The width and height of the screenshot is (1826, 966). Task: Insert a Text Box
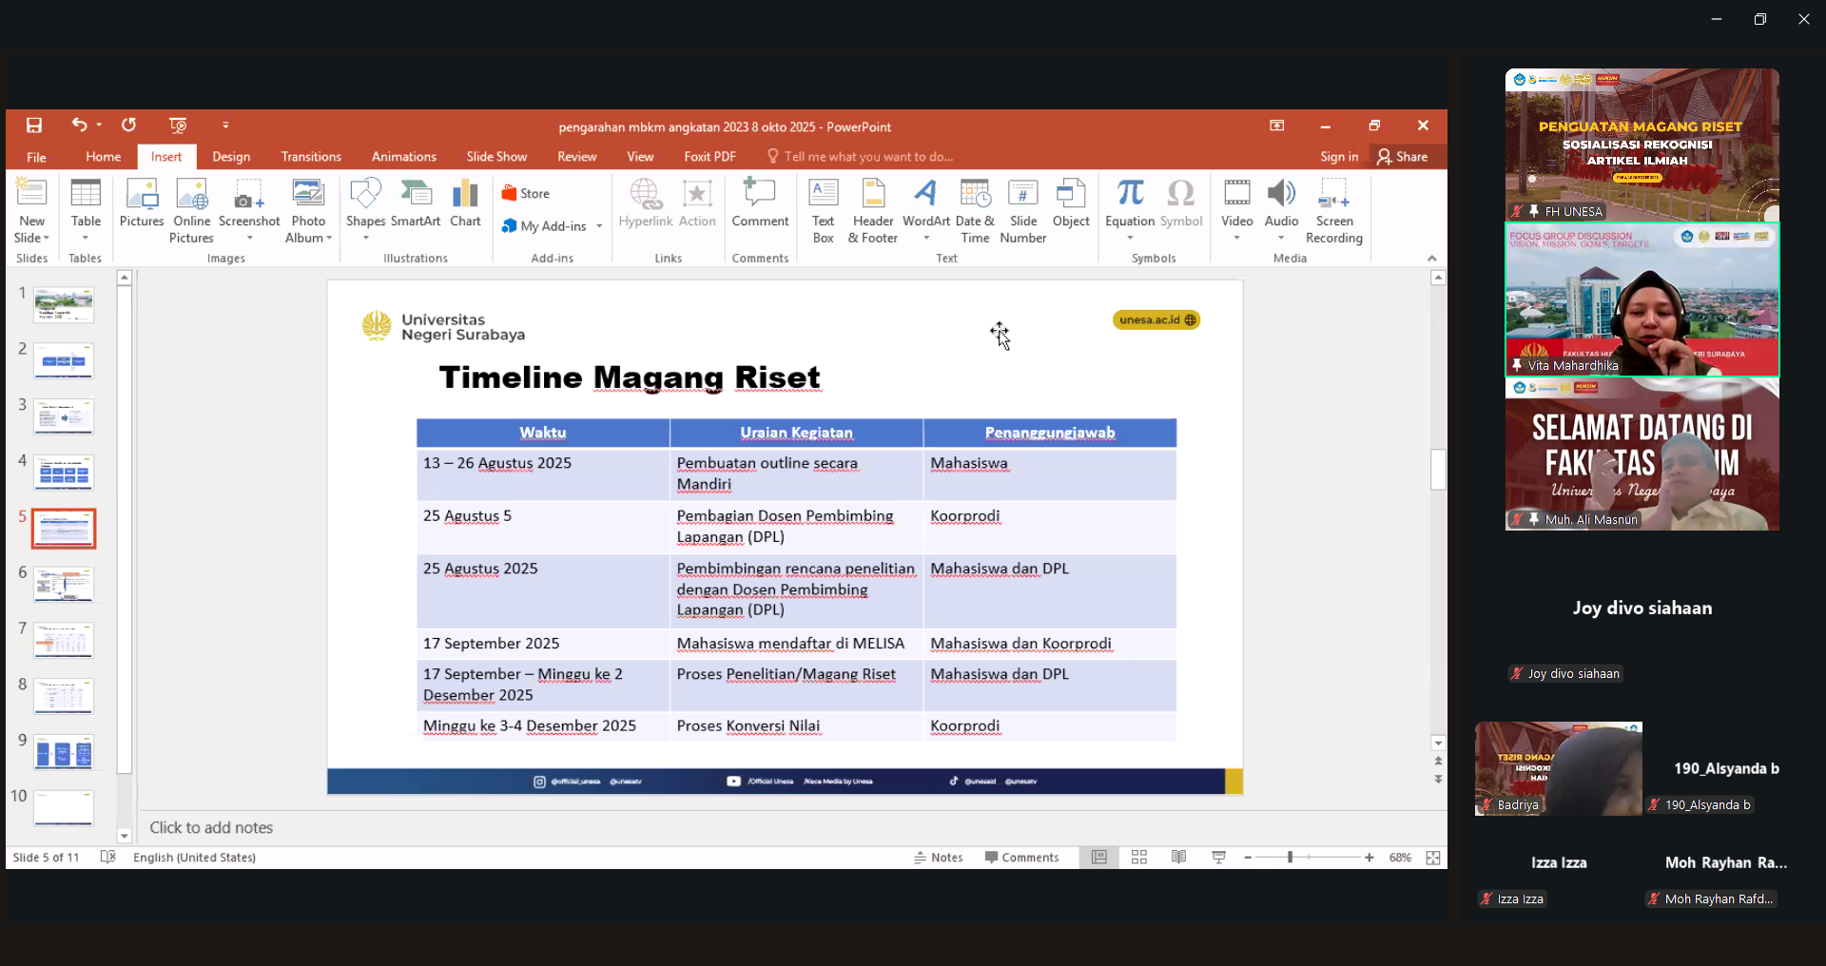(x=823, y=210)
